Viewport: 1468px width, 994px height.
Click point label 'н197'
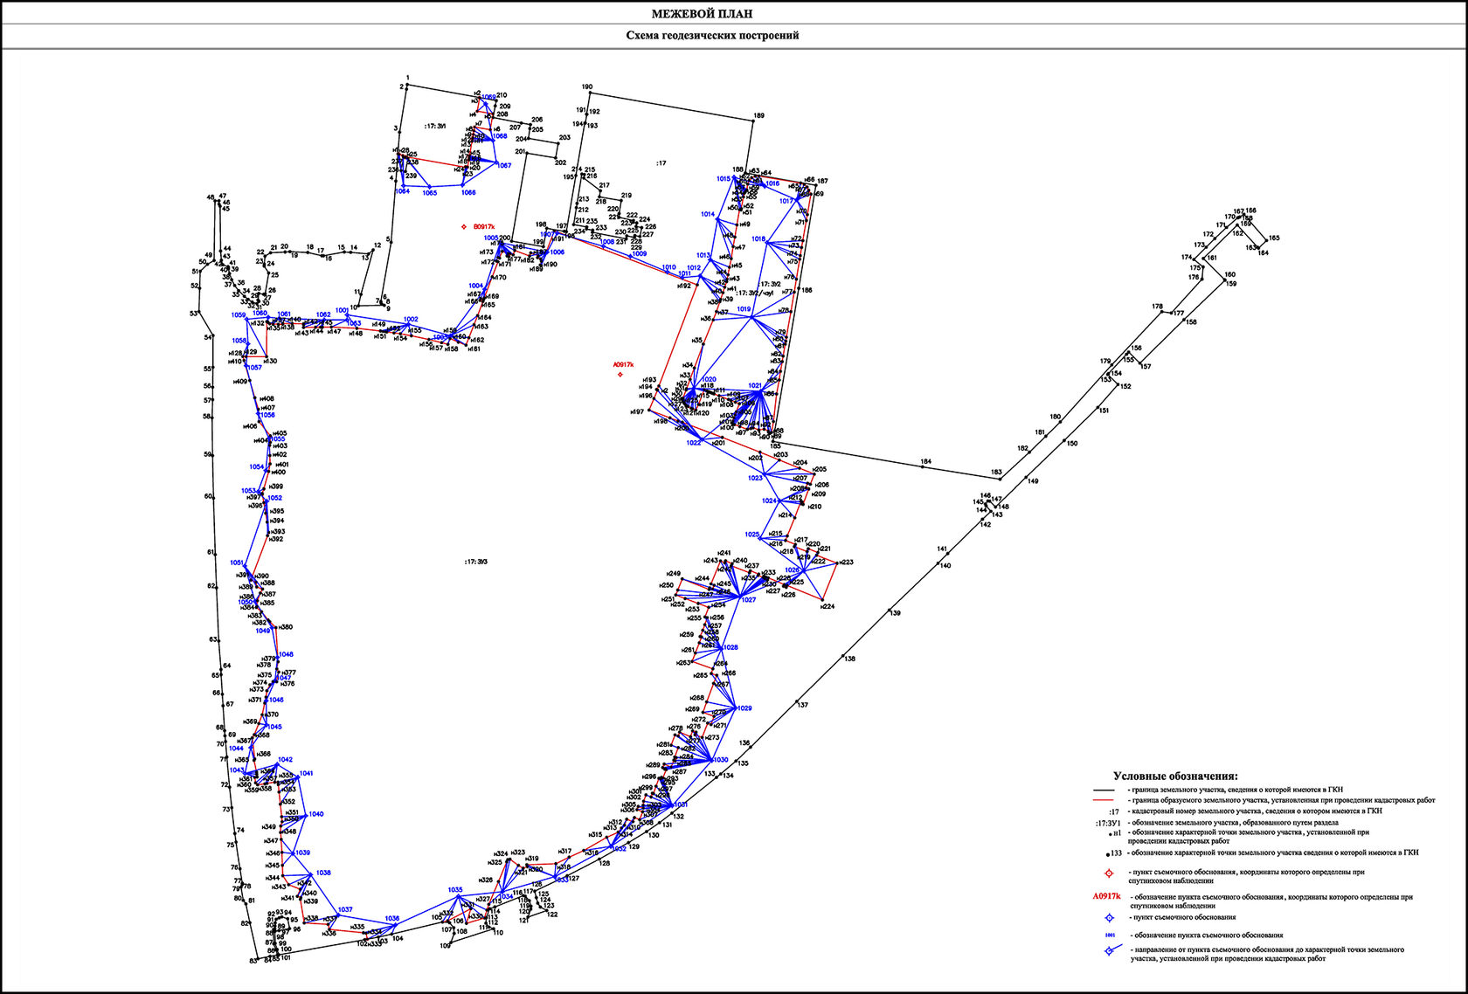[637, 411]
